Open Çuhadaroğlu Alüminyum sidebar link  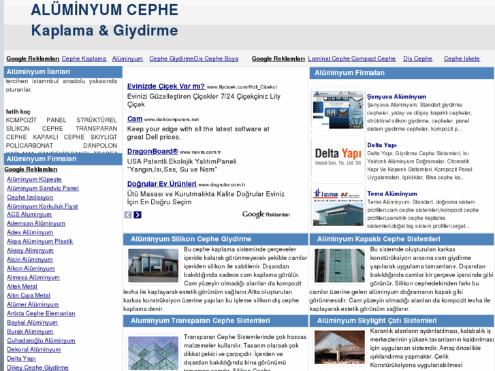coord(41,340)
